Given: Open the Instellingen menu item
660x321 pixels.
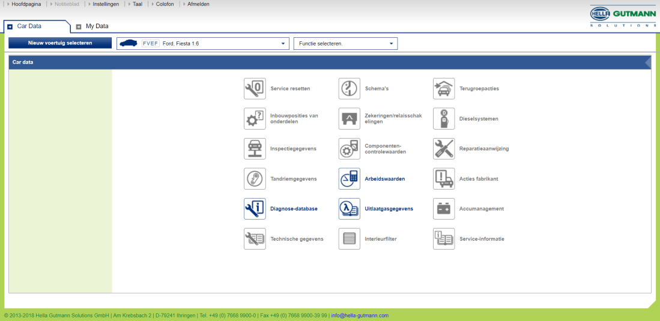Looking at the screenshot, I should click(x=106, y=4).
